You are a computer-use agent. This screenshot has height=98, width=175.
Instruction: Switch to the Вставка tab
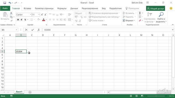27,8
